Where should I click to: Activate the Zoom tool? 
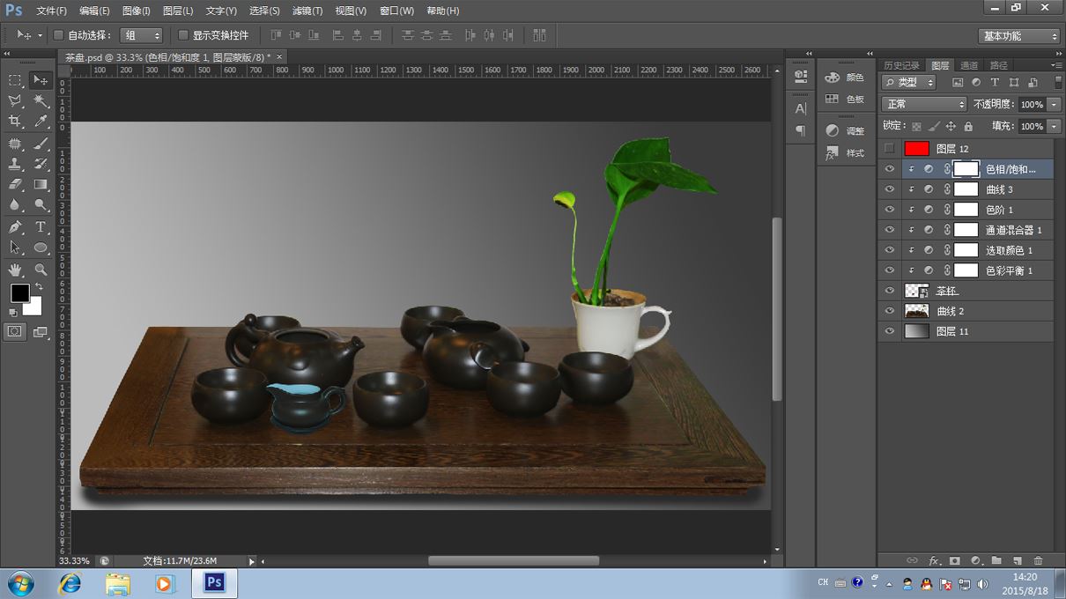pos(41,270)
